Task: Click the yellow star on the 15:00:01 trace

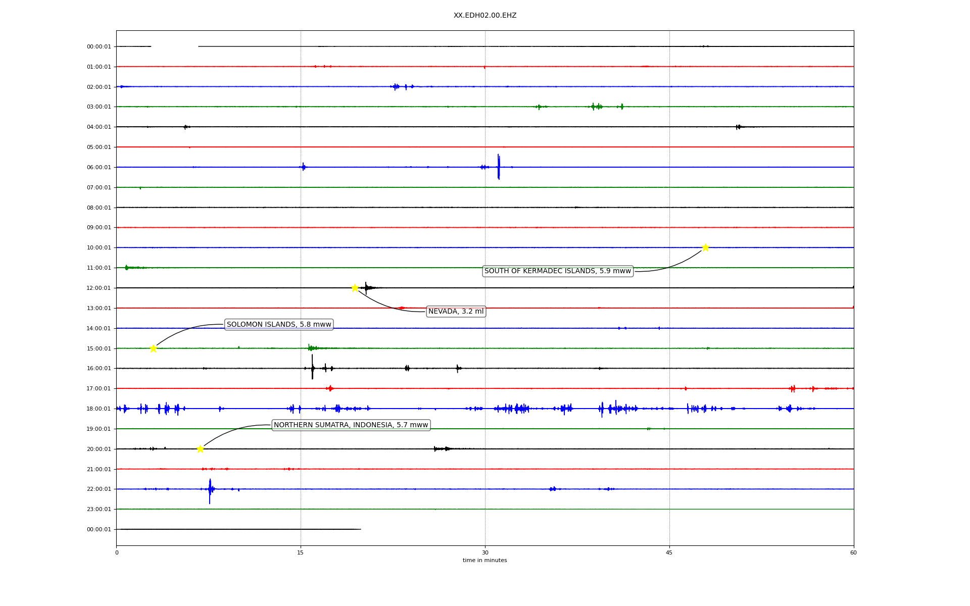Action: [153, 348]
